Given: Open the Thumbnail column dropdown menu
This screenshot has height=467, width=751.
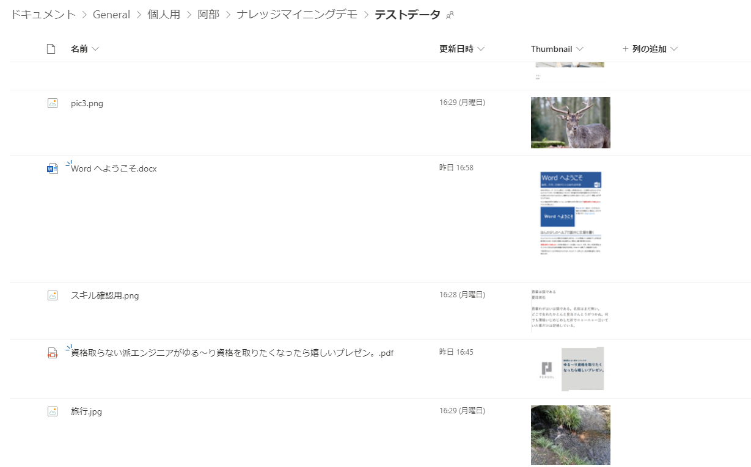Looking at the screenshot, I should pyautogui.click(x=580, y=49).
